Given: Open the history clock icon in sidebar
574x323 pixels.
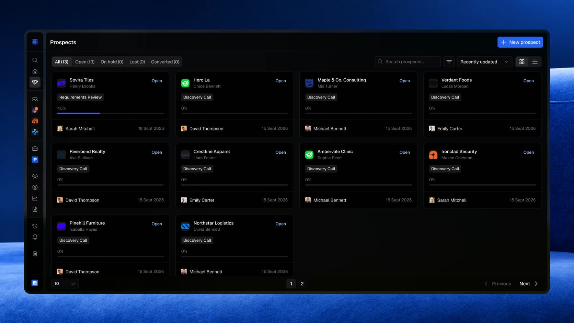Looking at the screenshot, I should coord(35,226).
